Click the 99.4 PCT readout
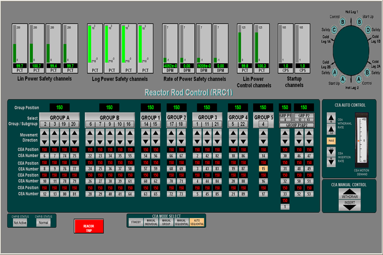This screenshot has width=383, height=255. pyautogui.click(x=53, y=66)
